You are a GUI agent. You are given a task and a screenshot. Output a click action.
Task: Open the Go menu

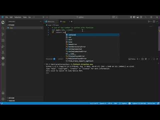click(x=30, y=17)
